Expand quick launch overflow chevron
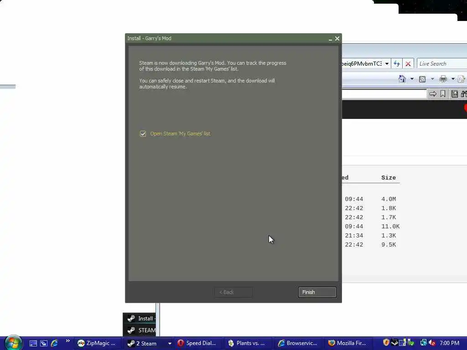The image size is (467, 350). 67,341
